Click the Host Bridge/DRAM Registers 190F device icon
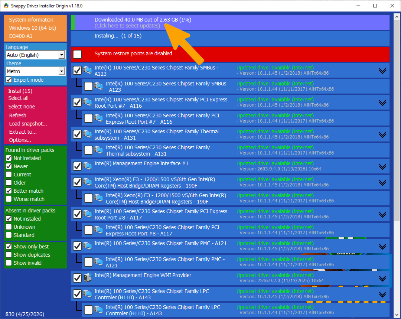 pos(88,182)
